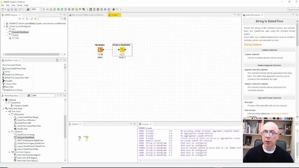
Task: Open the Node menu
Action: 20,5
